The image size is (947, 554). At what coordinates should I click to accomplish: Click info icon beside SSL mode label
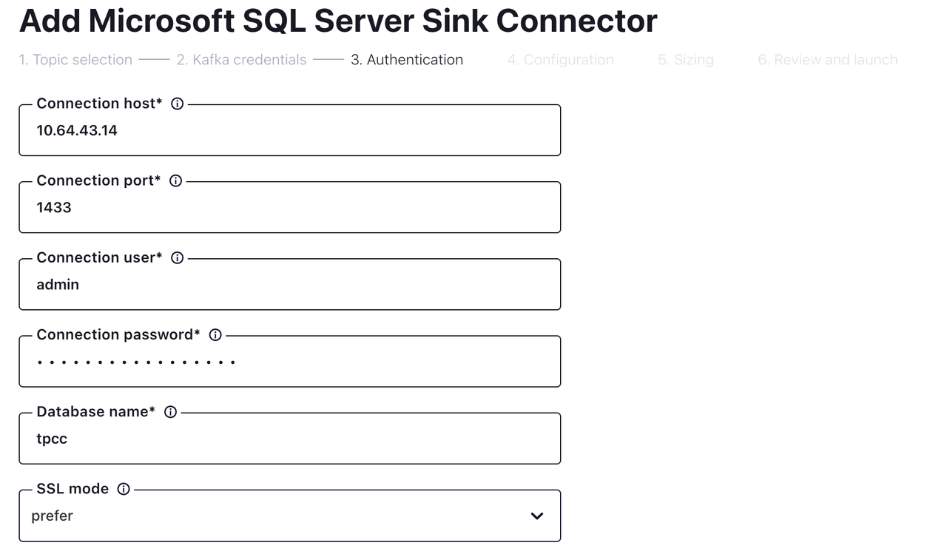124,489
